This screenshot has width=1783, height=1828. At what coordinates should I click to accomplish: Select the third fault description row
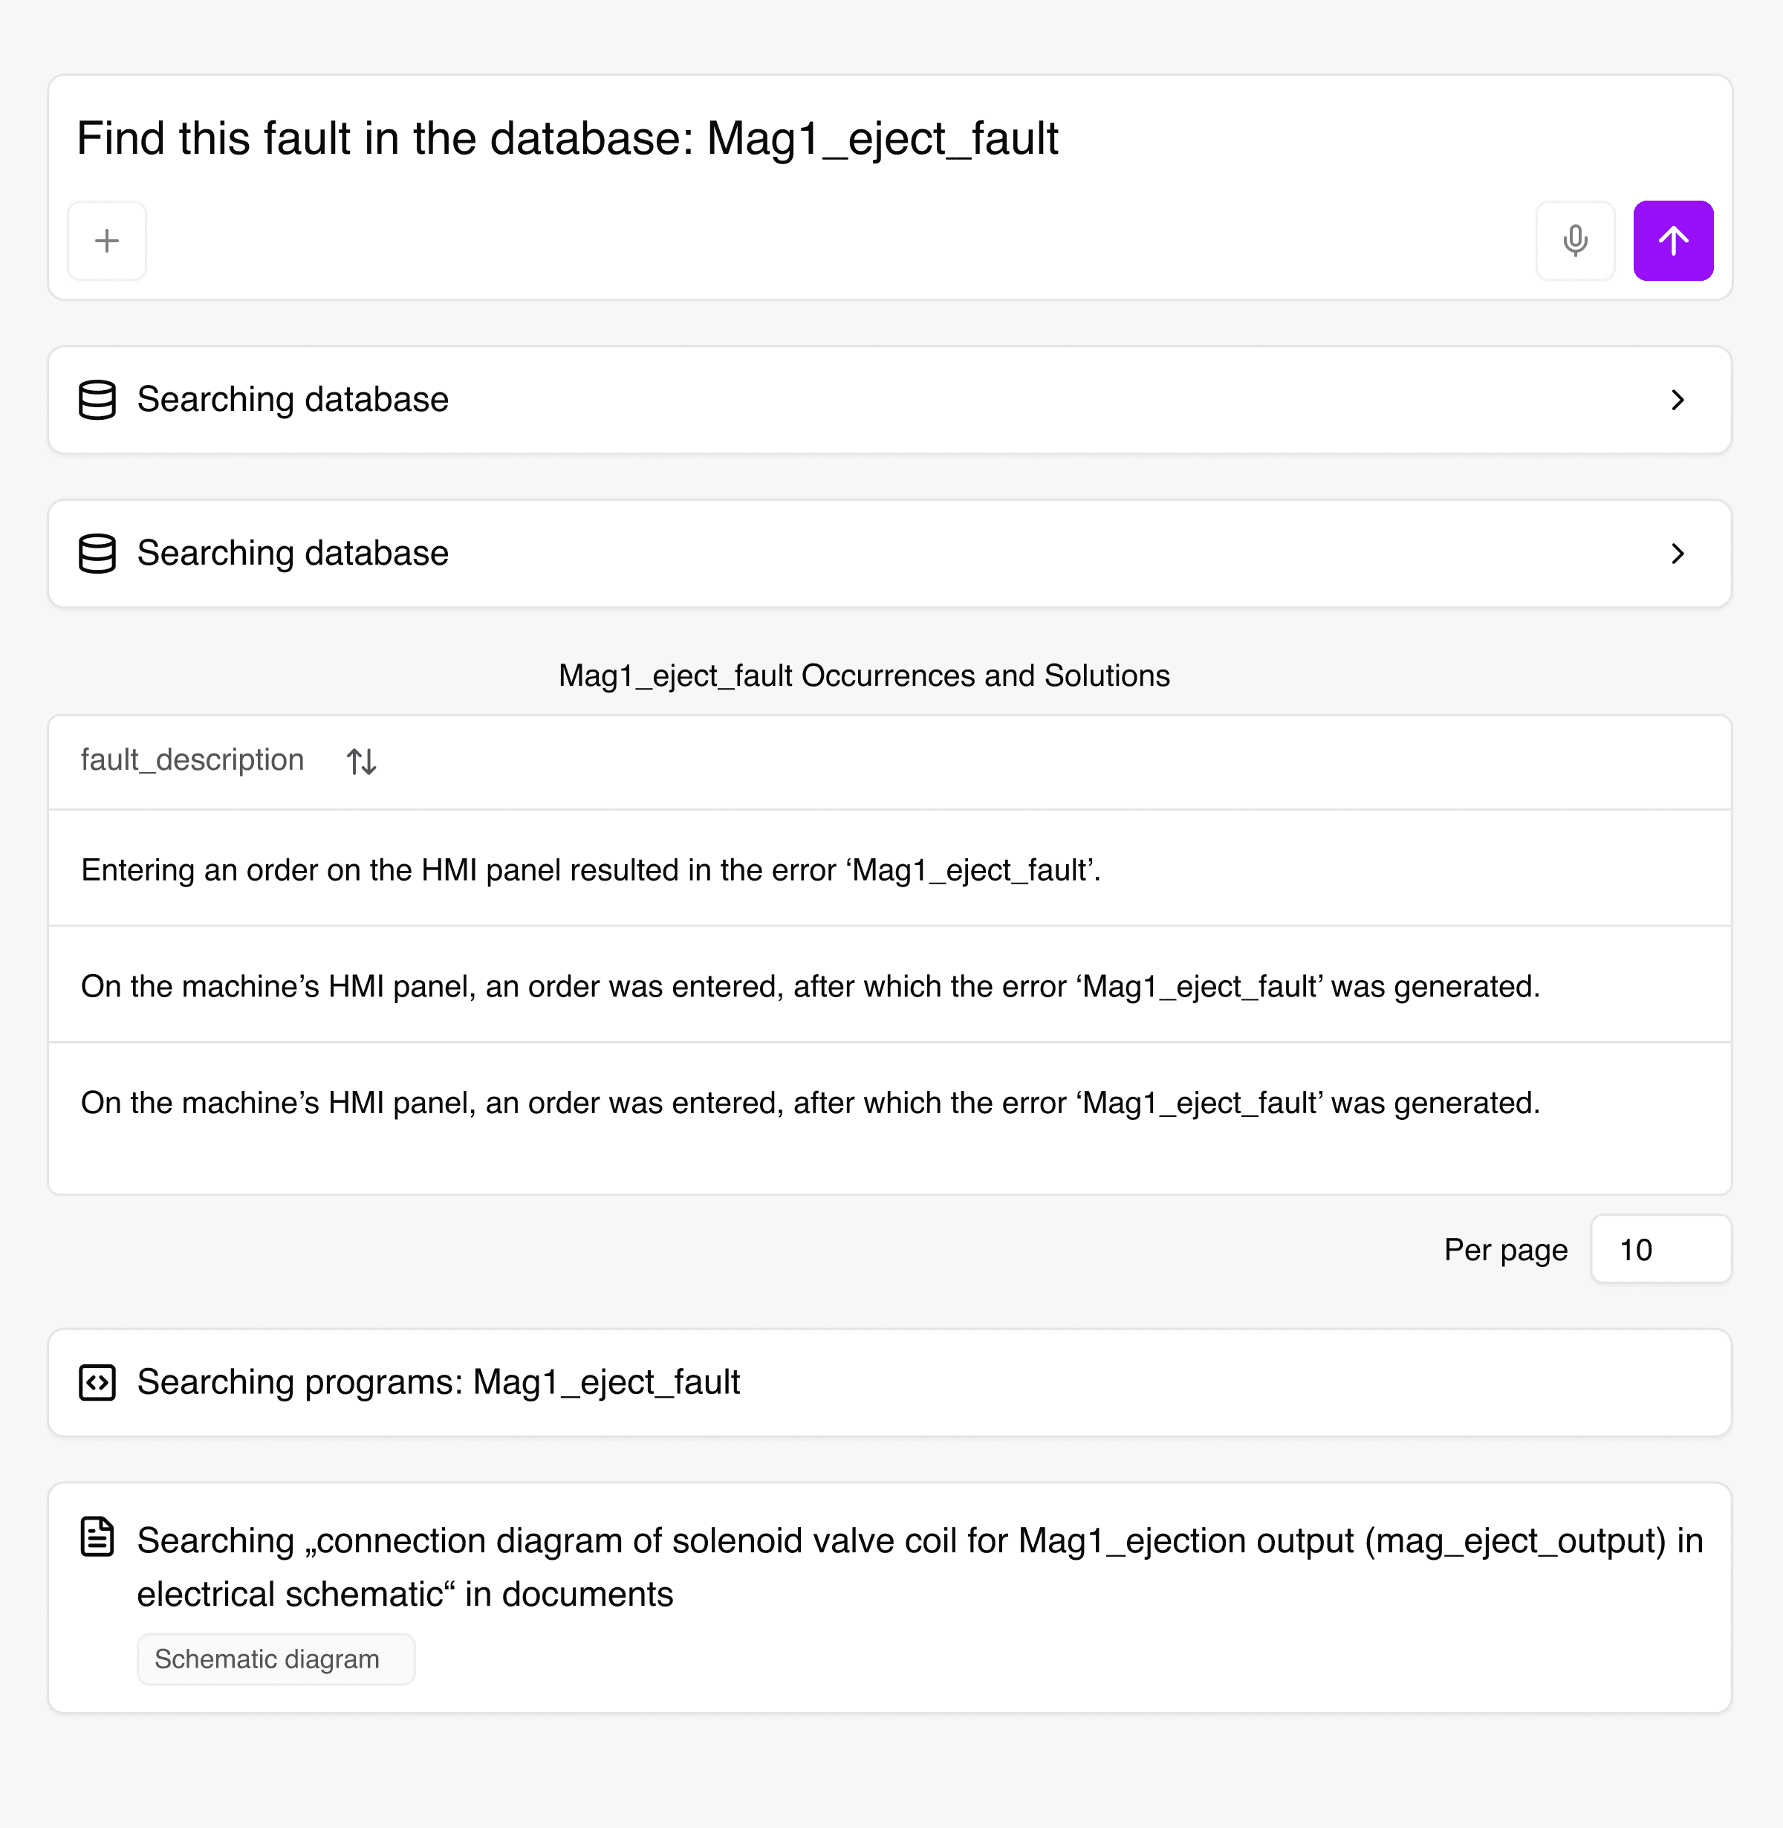coord(810,1102)
